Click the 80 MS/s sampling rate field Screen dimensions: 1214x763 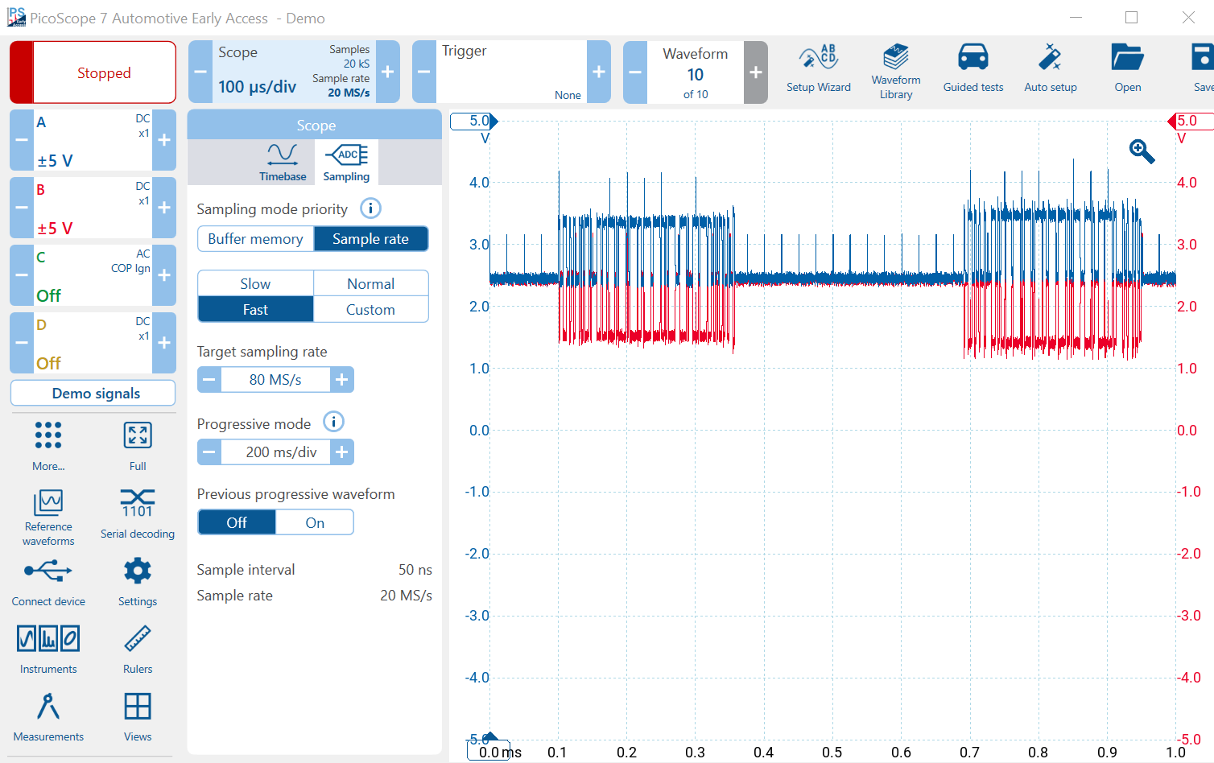click(275, 379)
